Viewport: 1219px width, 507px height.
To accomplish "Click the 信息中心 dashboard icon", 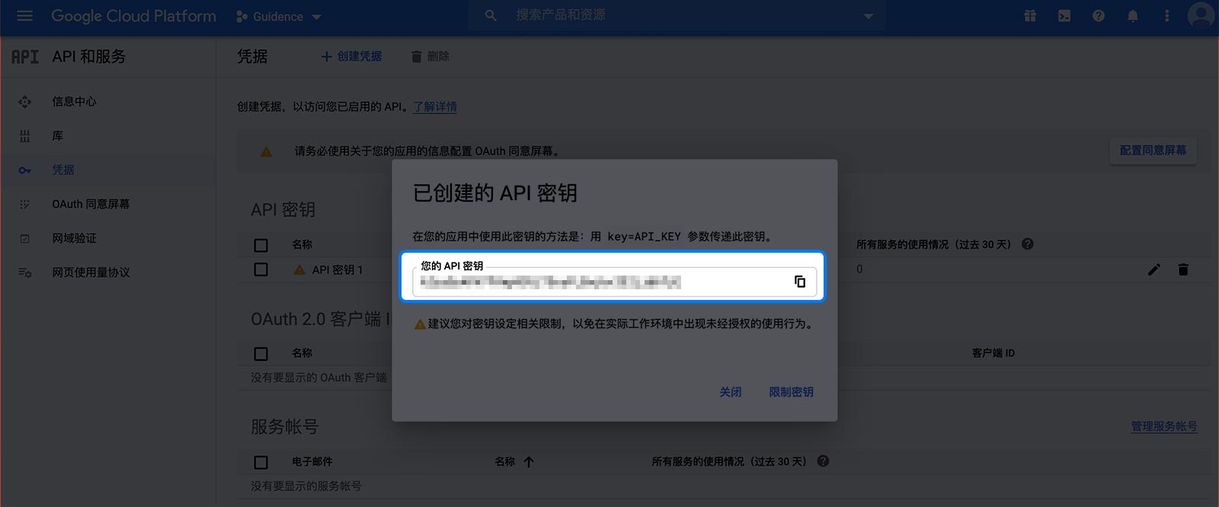I will point(25,101).
